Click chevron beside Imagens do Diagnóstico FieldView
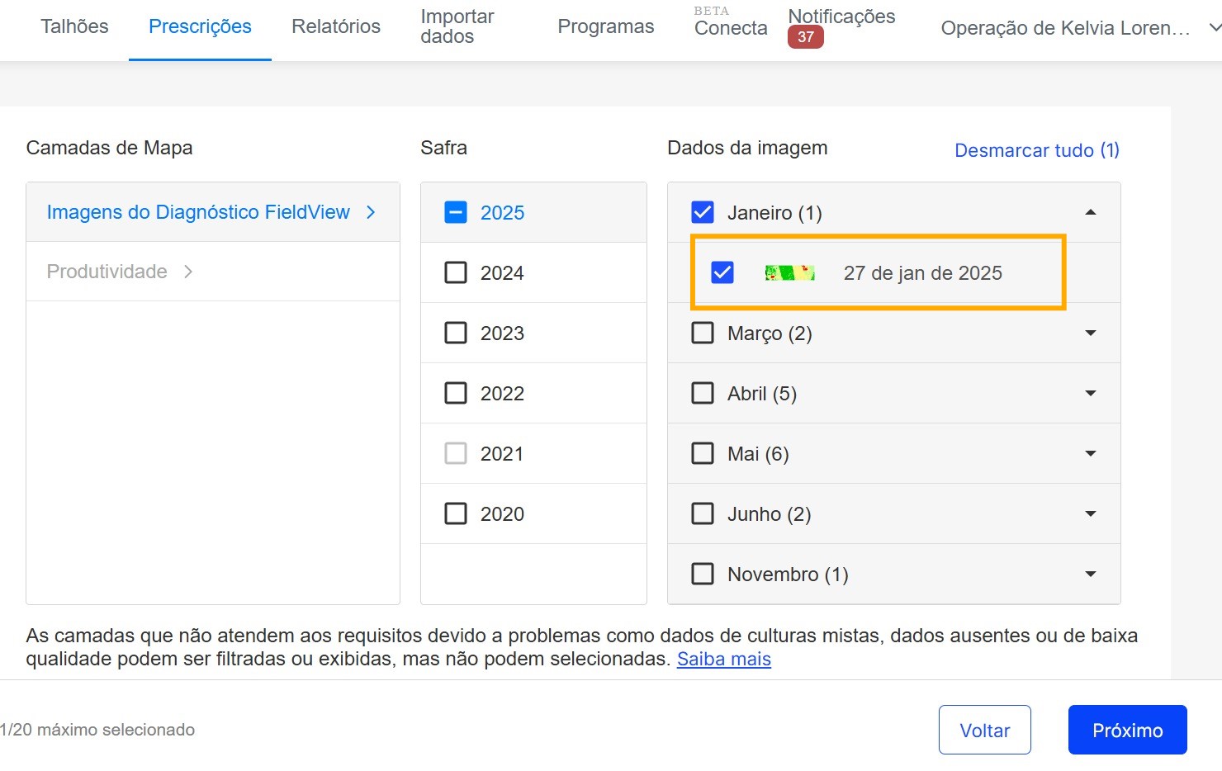1222x771 pixels. click(371, 212)
